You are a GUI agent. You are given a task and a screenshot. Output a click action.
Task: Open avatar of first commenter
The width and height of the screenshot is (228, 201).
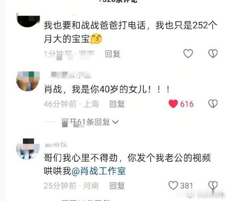[28, 20]
